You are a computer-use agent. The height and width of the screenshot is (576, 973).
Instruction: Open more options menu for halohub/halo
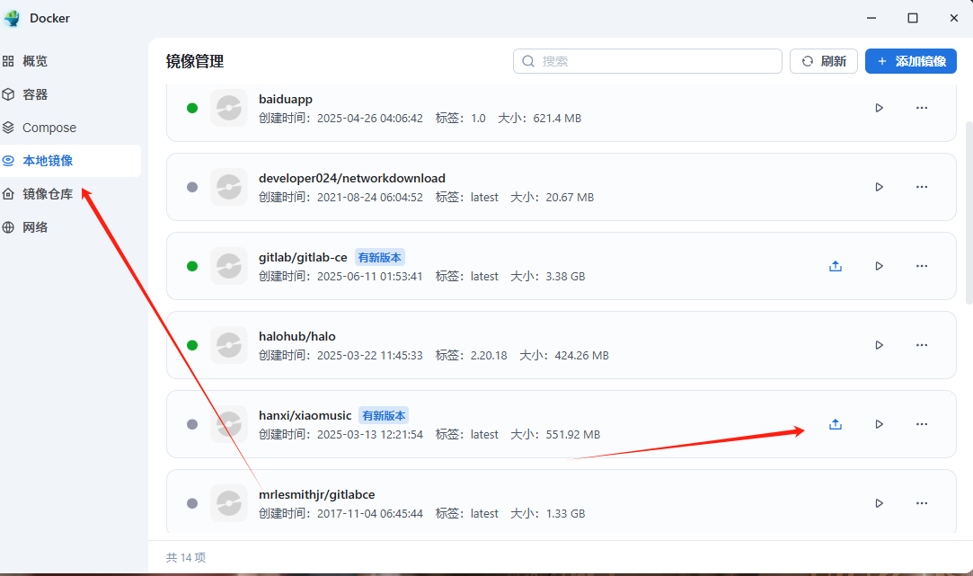pyautogui.click(x=921, y=345)
